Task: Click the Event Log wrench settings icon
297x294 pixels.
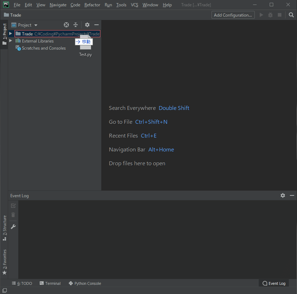Action: (x=13, y=226)
